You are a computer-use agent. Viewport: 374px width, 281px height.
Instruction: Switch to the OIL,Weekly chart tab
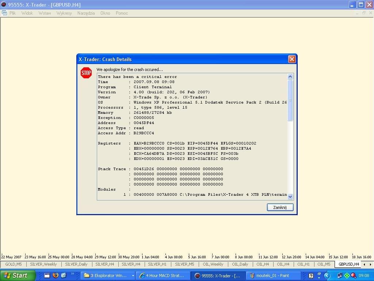click(213, 264)
